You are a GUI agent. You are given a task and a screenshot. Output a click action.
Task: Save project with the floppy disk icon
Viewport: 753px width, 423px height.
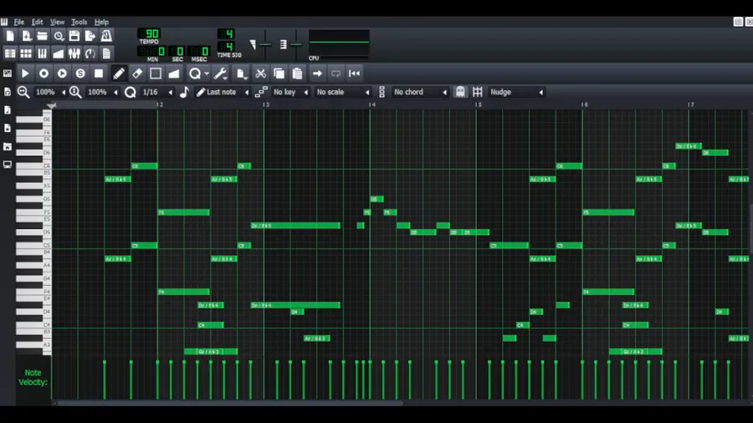pyautogui.click(x=74, y=36)
